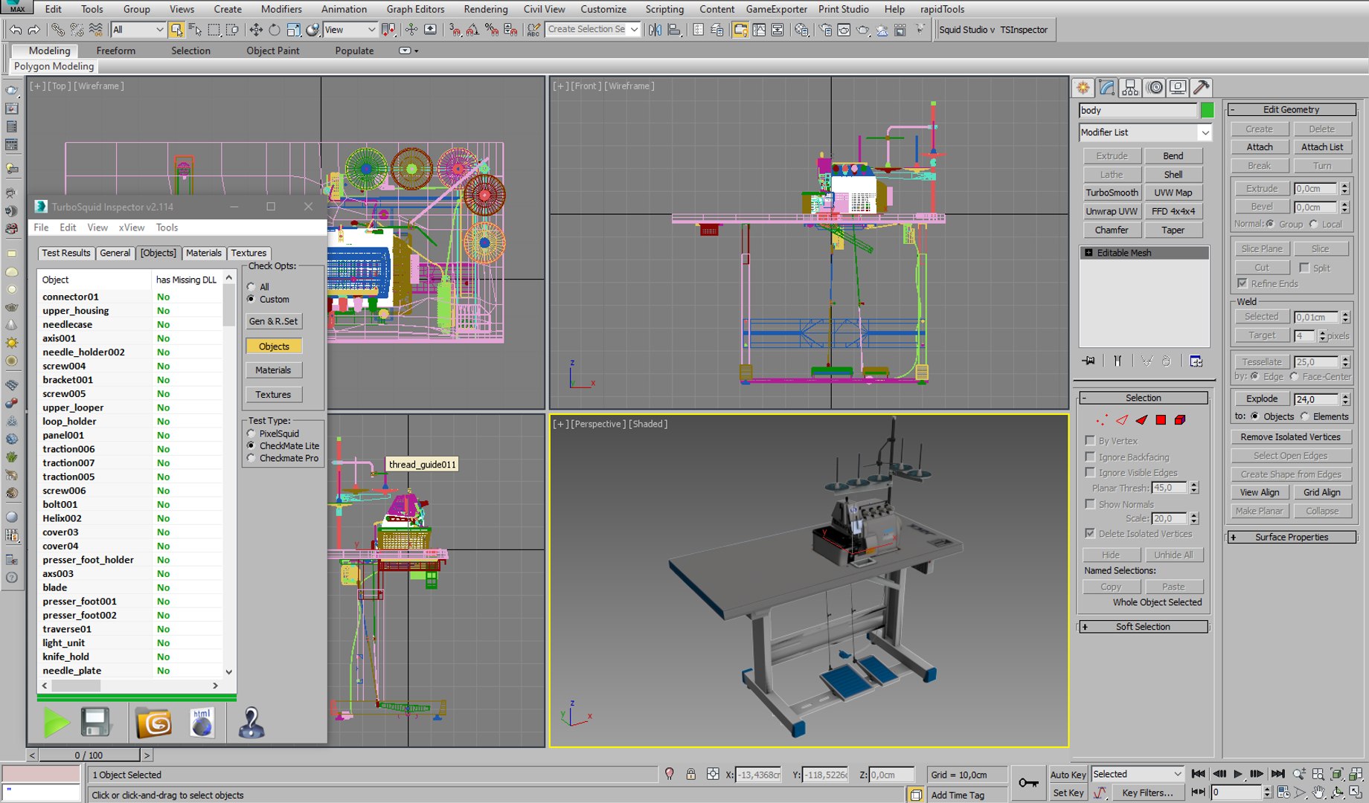
Task: Toggle Show Normals checkbox
Action: 1090,504
